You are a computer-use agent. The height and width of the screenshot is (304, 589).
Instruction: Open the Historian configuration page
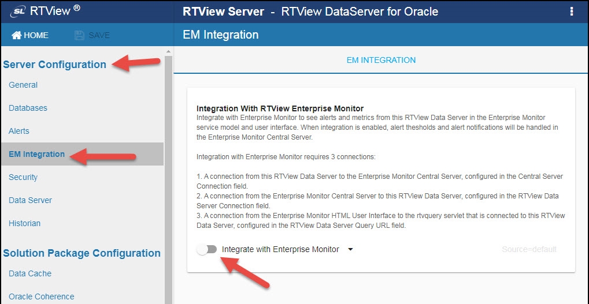click(24, 223)
